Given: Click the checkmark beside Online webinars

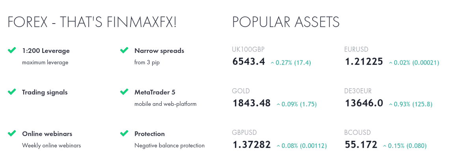Looking at the screenshot, I should 11,133.
